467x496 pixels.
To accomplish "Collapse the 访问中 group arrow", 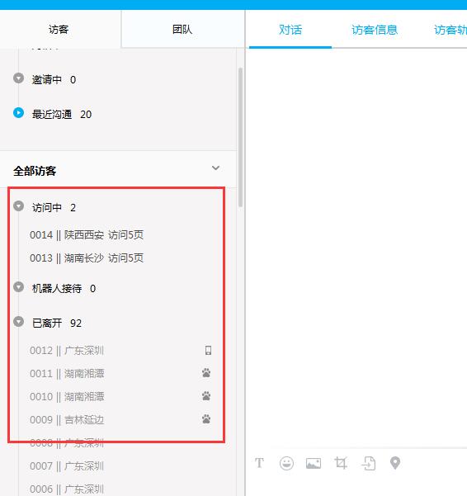I will pyautogui.click(x=18, y=206).
